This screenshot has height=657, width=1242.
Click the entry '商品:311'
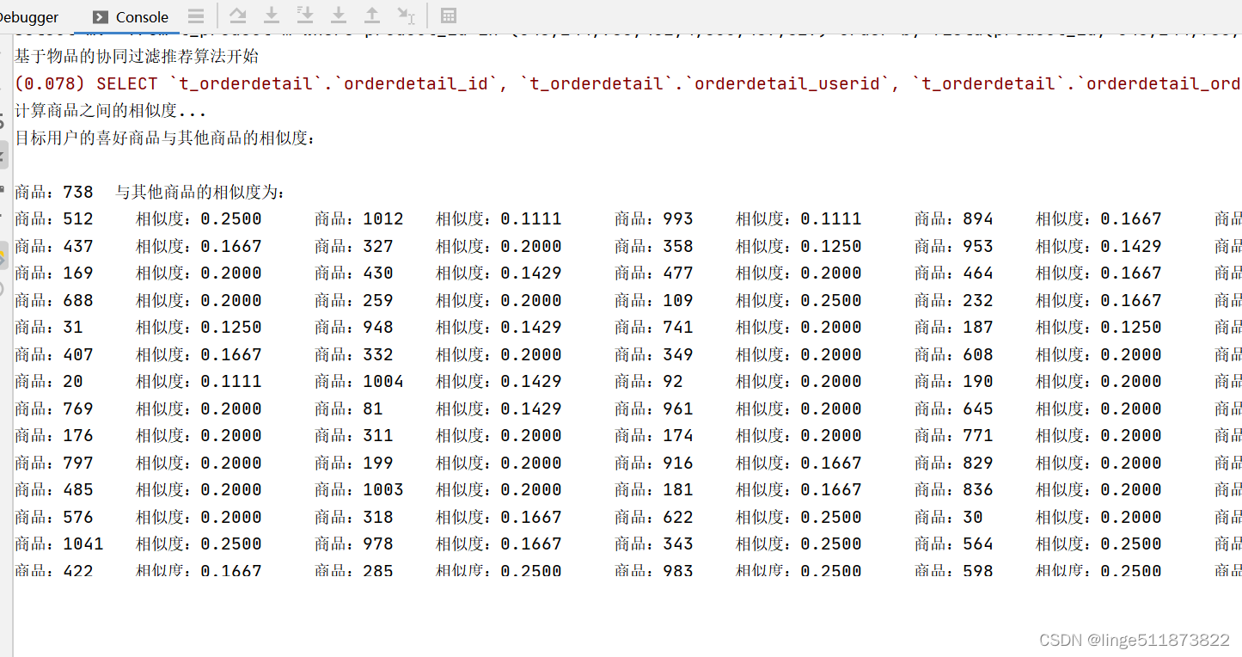pyautogui.click(x=354, y=435)
